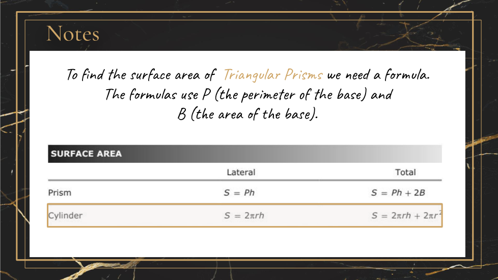Image resolution: width=498 pixels, height=280 pixels.
Task: Click the SURFACE AREA table header
Action: coord(86,154)
